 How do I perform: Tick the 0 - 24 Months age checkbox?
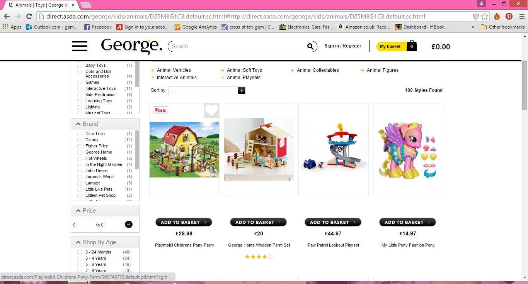(x=80, y=252)
